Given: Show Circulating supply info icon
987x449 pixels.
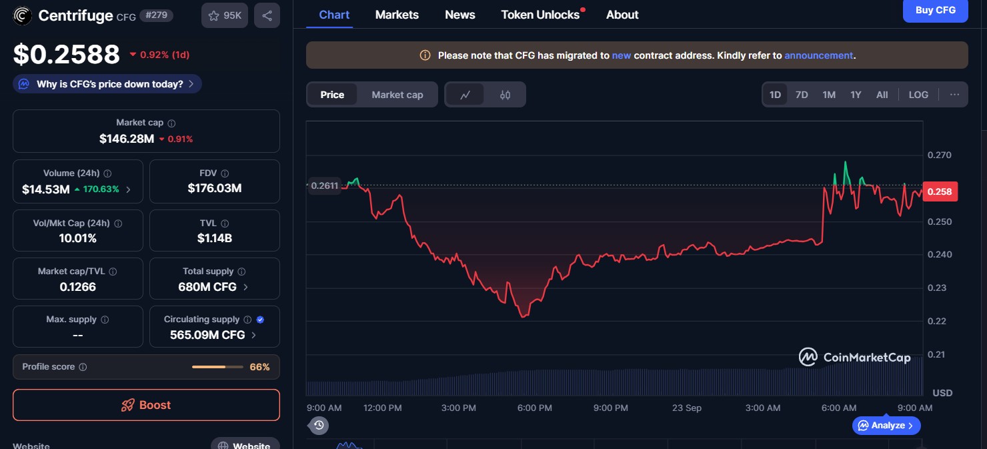Looking at the screenshot, I should pyautogui.click(x=247, y=320).
